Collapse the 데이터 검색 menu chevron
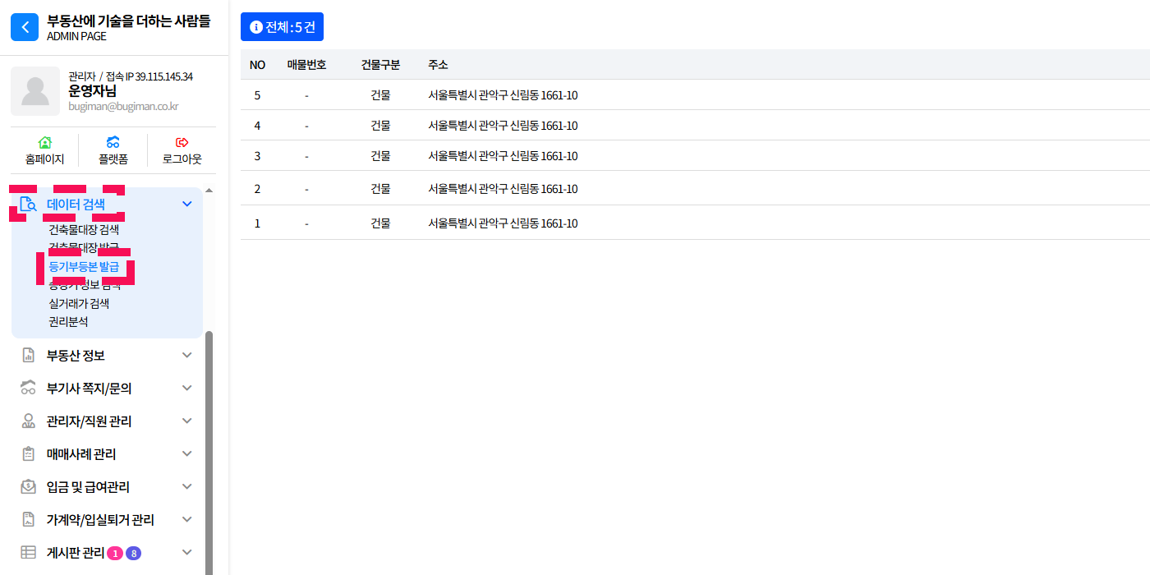The height and width of the screenshot is (575, 1150). [186, 204]
